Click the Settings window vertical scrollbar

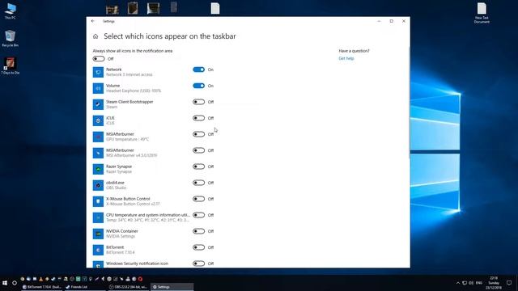point(409,103)
